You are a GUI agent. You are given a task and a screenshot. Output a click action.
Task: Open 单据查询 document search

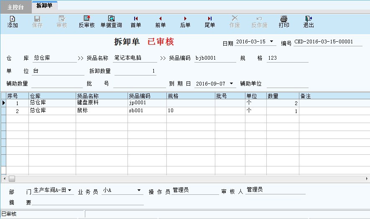coord(111,22)
